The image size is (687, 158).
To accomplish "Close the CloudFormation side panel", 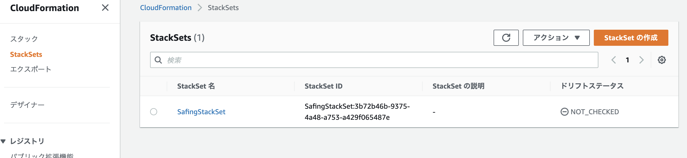I will tap(105, 8).
